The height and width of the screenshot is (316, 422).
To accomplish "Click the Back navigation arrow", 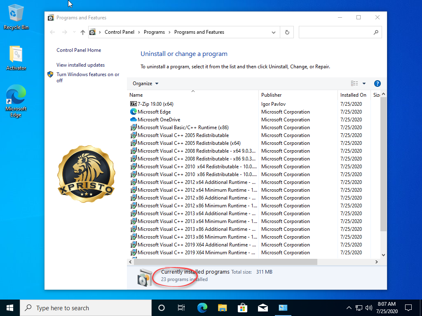I will pos(52,32).
